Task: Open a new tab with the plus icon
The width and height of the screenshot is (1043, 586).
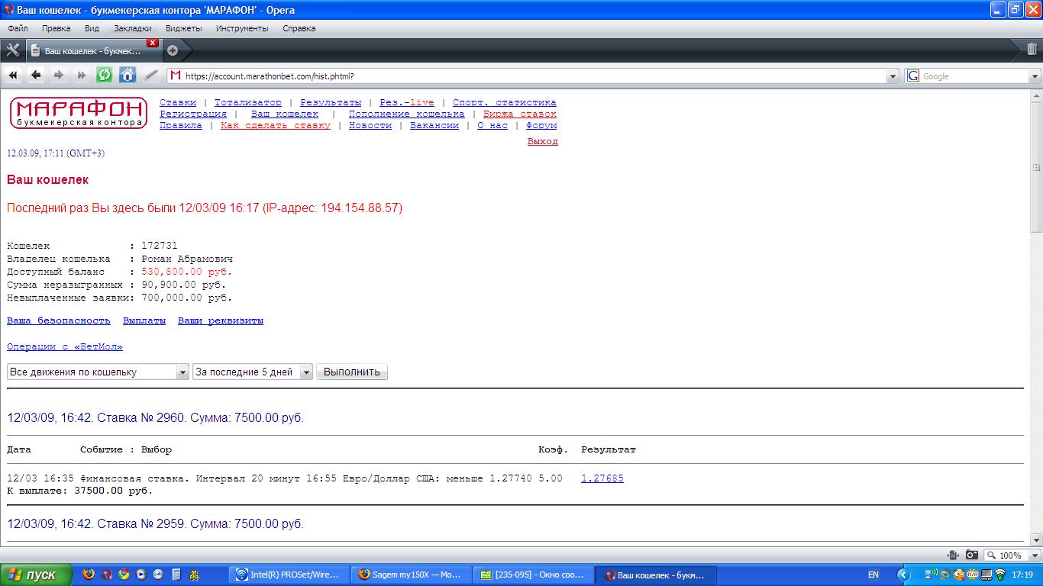Action: coord(173,50)
